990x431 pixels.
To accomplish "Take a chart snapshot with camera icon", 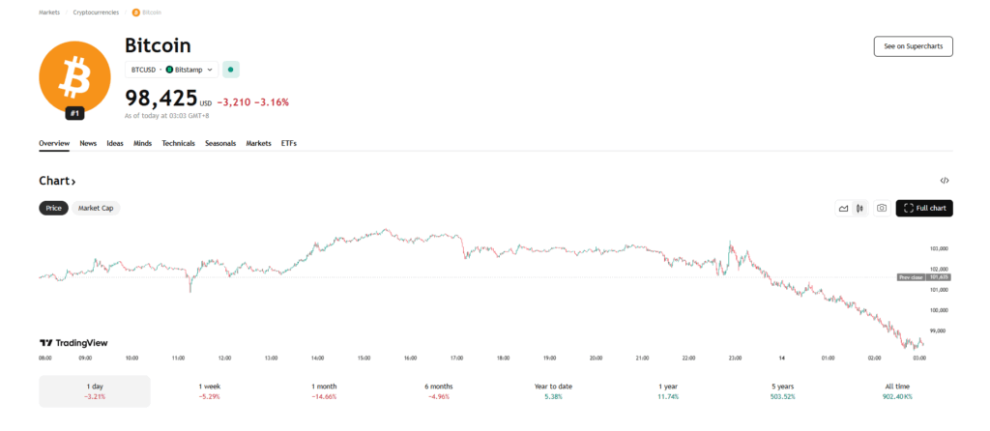I will pos(882,208).
